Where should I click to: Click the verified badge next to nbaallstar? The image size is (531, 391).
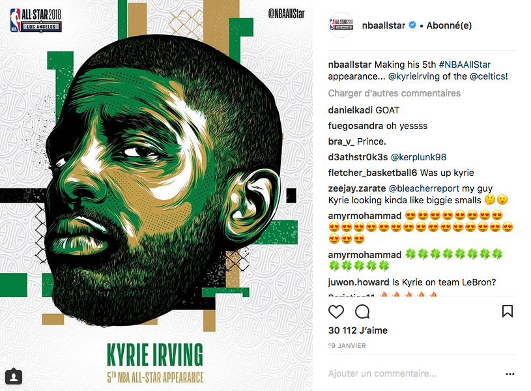tap(412, 25)
